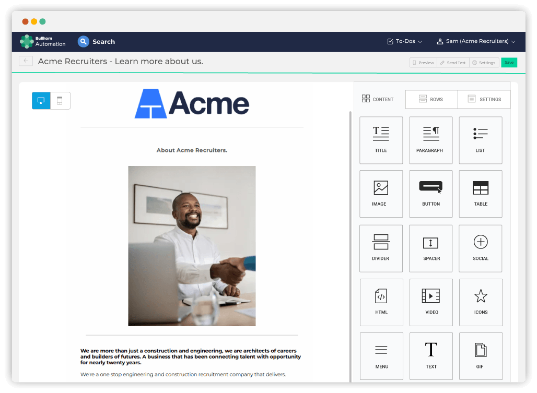The image size is (537, 393).
Task: Switch to the Content tab
Action: pyautogui.click(x=378, y=99)
